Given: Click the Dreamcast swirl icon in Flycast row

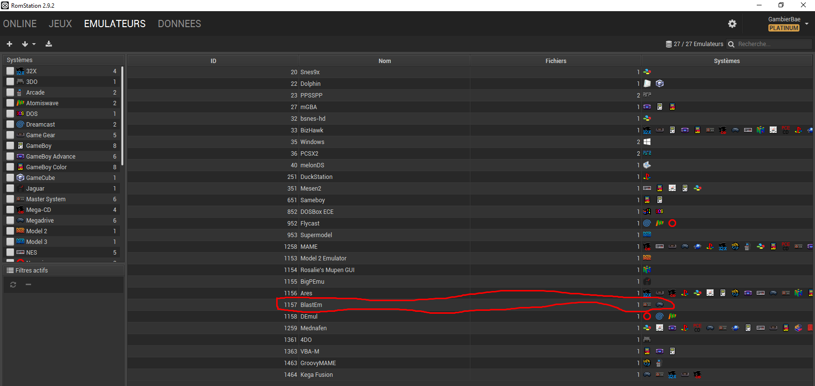Looking at the screenshot, I should click(x=647, y=223).
